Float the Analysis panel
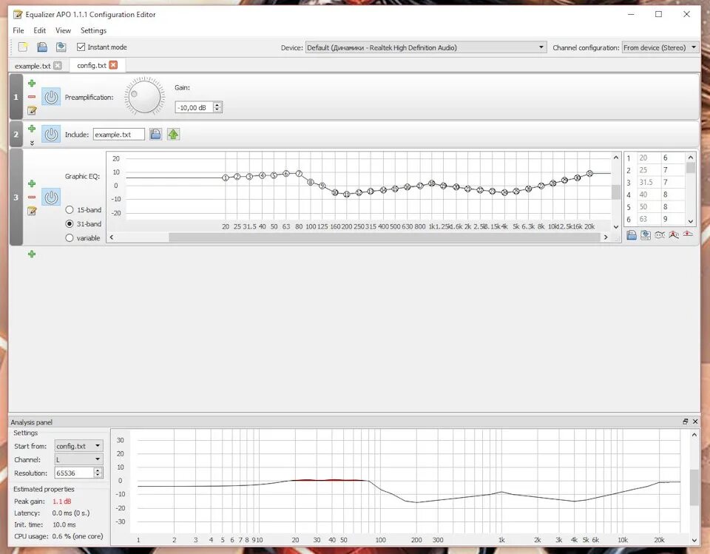 686,422
